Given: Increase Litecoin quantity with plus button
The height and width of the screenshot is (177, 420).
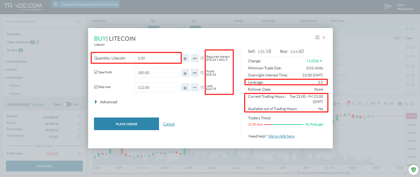Looking at the screenshot, I should coord(185,58).
